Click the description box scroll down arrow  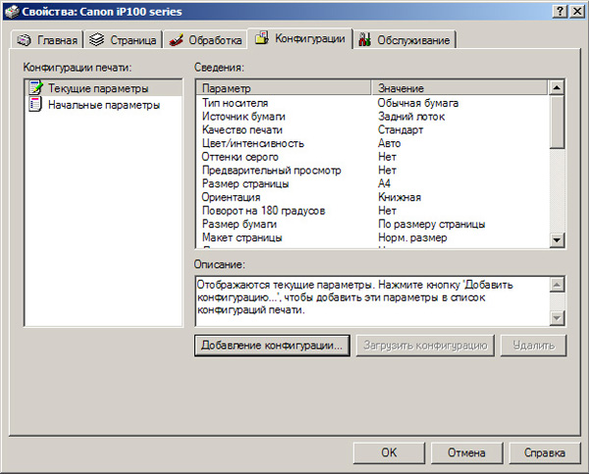tap(557, 318)
